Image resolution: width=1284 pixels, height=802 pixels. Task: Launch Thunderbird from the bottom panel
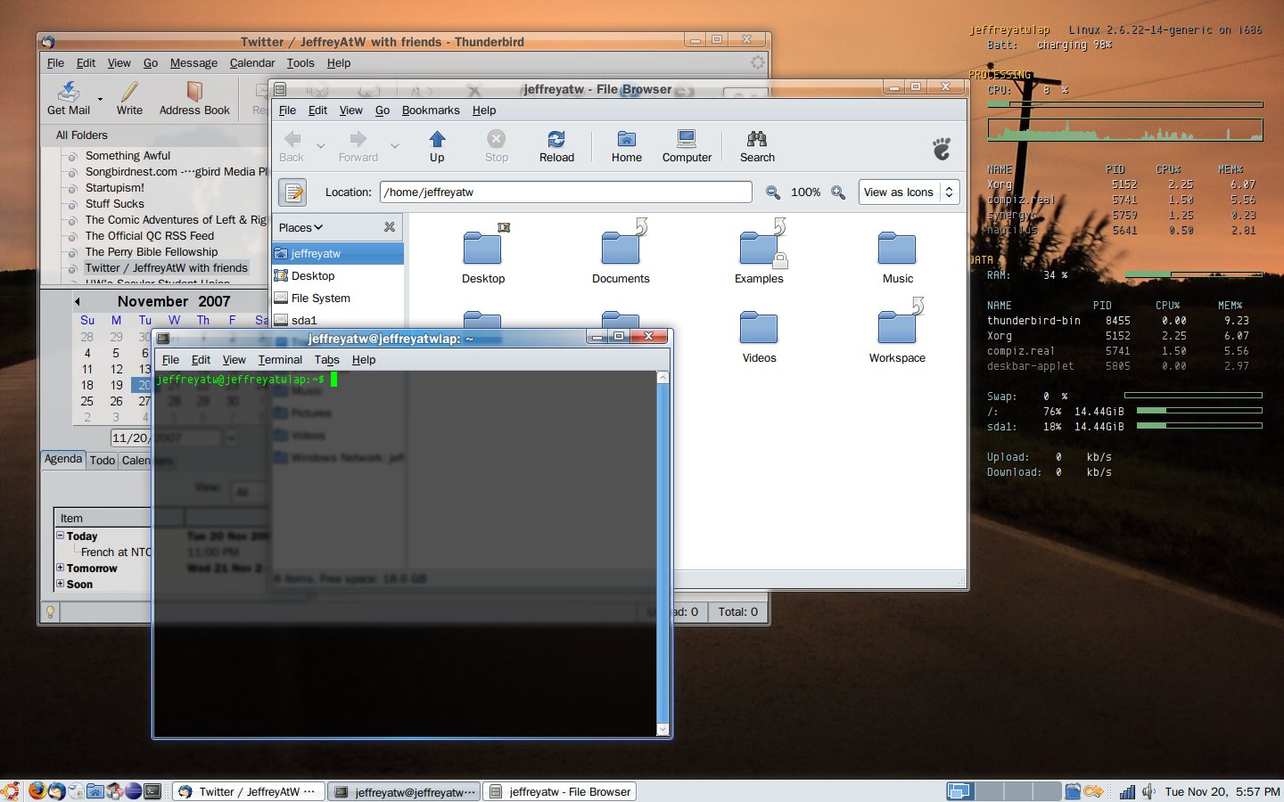[56, 790]
